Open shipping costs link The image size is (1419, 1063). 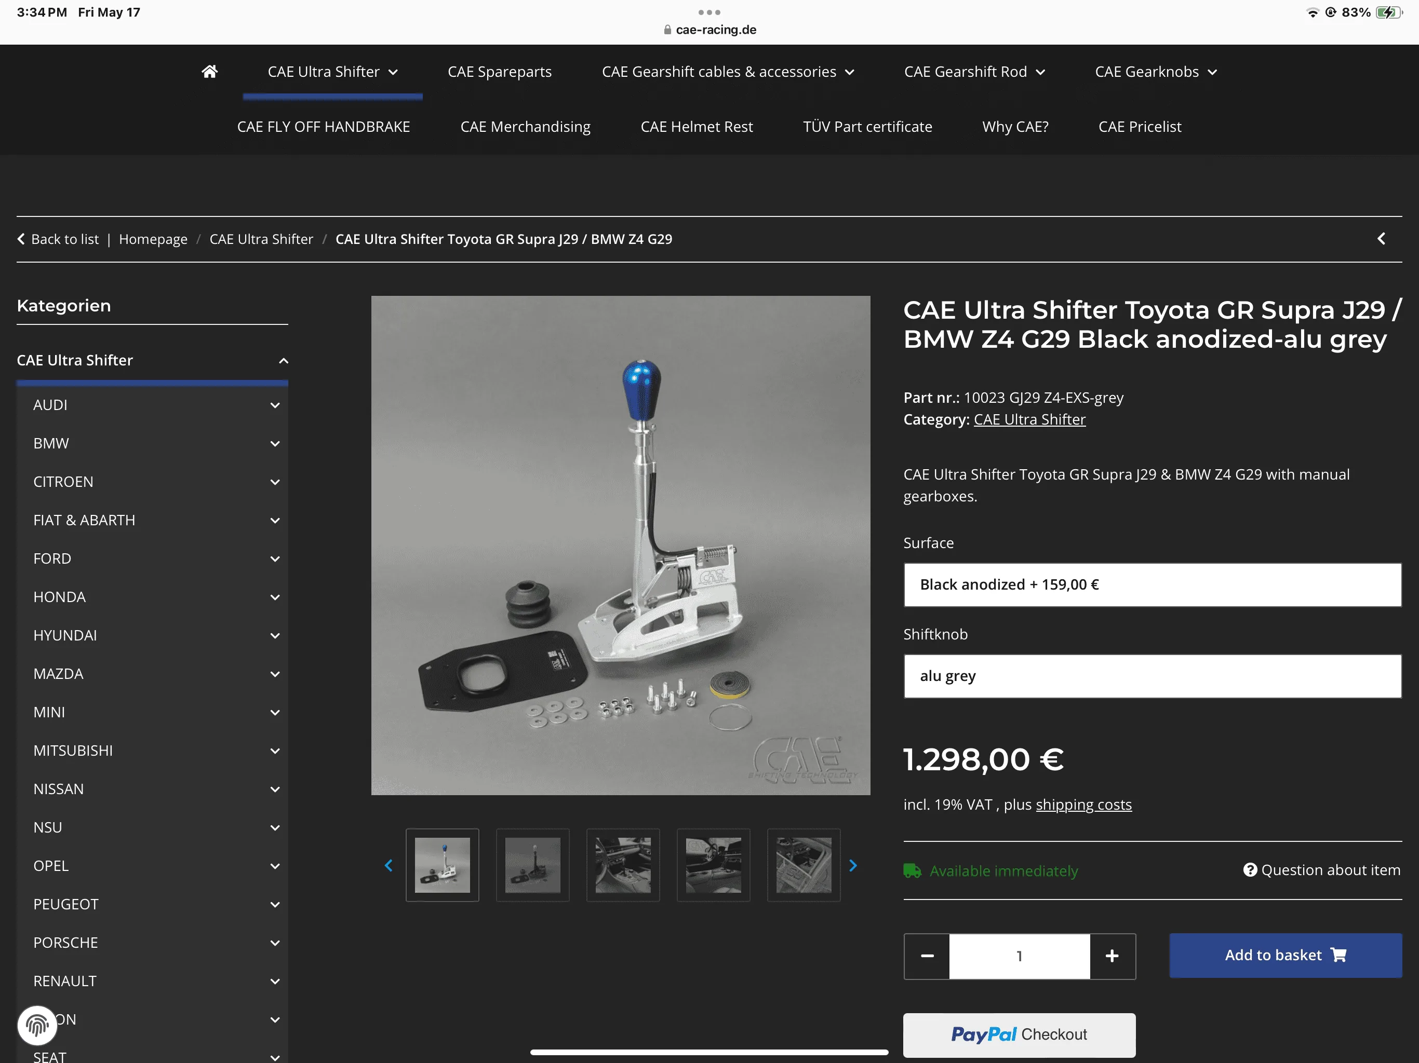pyautogui.click(x=1083, y=805)
